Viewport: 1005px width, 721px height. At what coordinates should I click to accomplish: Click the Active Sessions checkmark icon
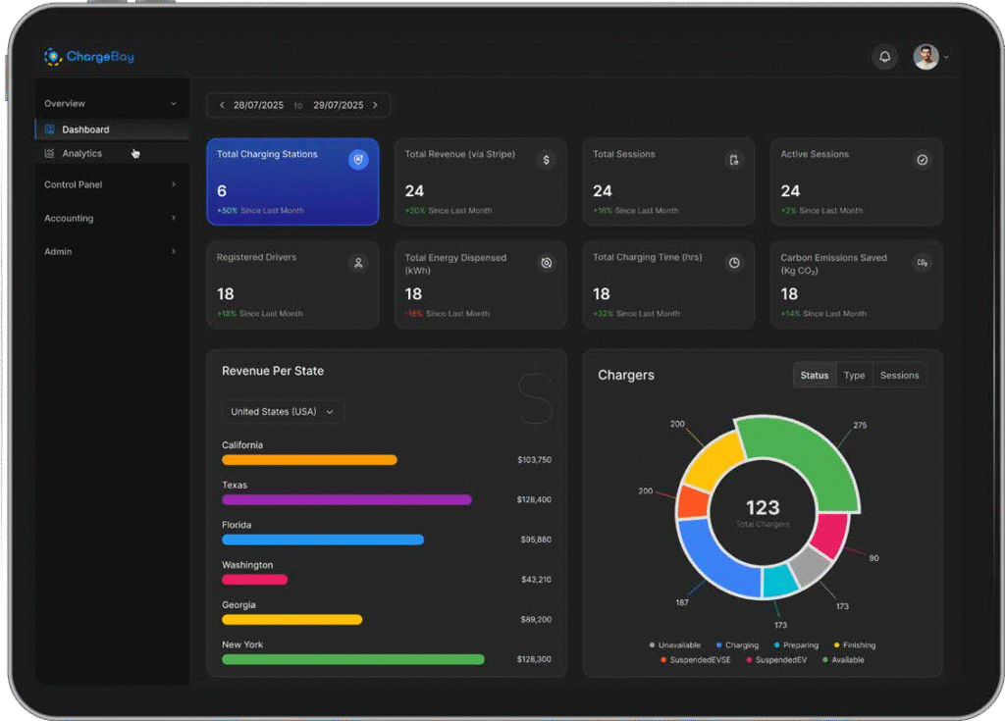(922, 160)
